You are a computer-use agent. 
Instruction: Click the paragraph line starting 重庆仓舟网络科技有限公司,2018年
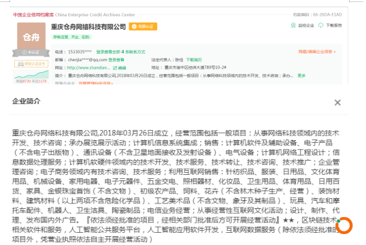[x=176, y=133]
